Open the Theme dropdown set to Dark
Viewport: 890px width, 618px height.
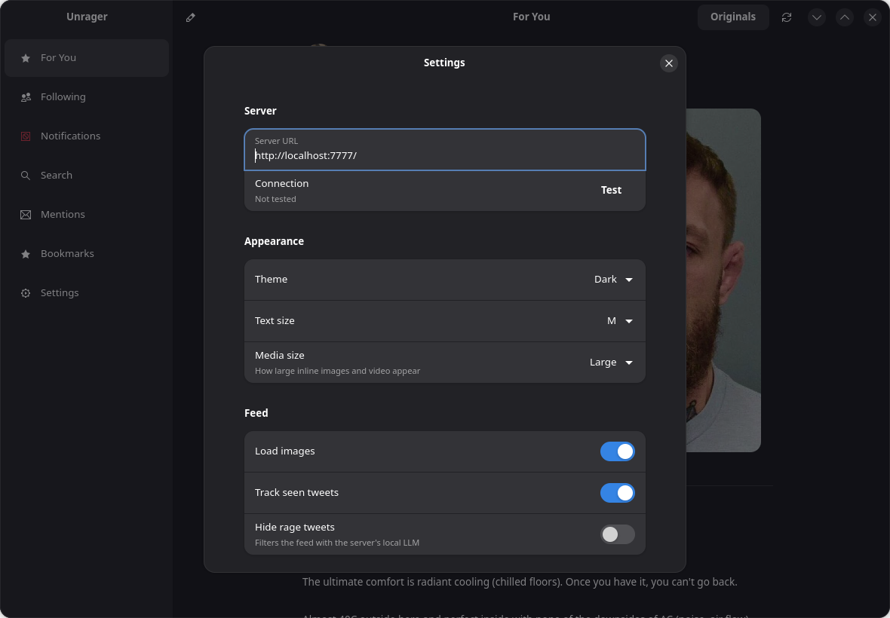point(613,280)
